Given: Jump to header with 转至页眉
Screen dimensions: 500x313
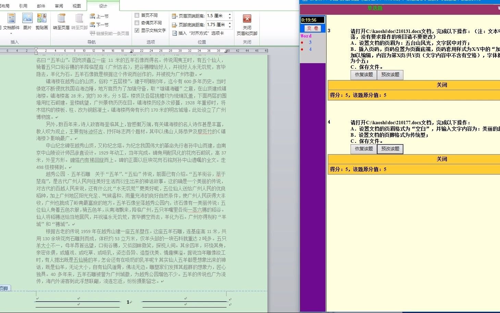Looking at the screenshot, I should [x=61, y=21].
